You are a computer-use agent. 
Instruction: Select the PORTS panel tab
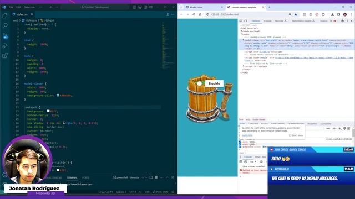[x=85, y=177]
